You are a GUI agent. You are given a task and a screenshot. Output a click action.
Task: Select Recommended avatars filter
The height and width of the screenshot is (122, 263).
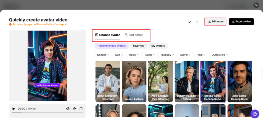[x=111, y=46]
